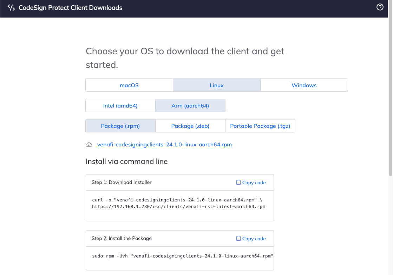This screenshot has height=275, width=393.
Task: Click the help question mark icon
Action: pyautogui.click(x=380, y=7)
